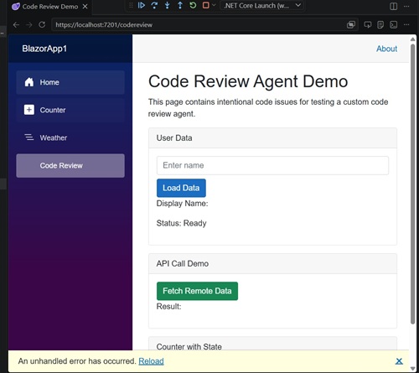Viewport: 419px width, 373px height.
Task: Click the Reload link in error banner
Action: pos(151,361)
